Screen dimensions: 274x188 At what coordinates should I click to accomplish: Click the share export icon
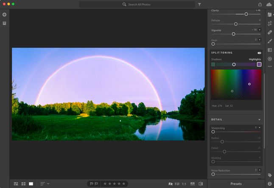(x=260, y=5)
